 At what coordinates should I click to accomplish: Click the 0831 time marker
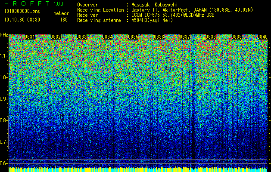30,37
